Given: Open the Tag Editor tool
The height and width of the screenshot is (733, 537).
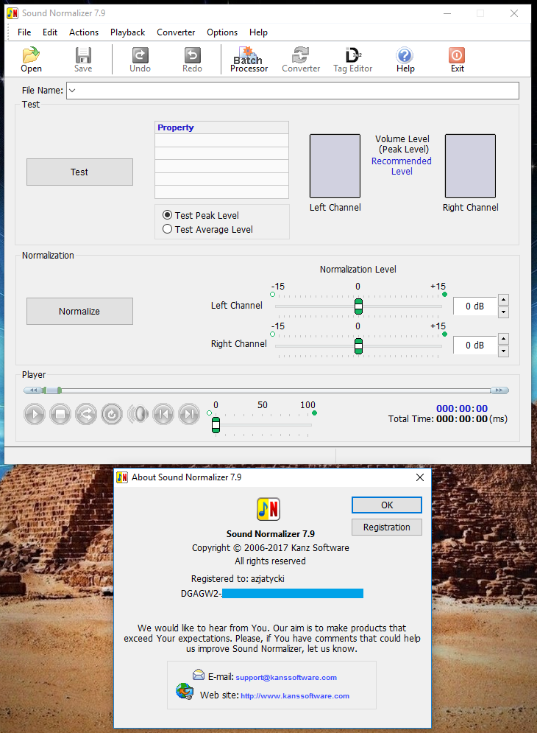Looking at the screenshot, I should pyautogui.click(x=352, y=60).
